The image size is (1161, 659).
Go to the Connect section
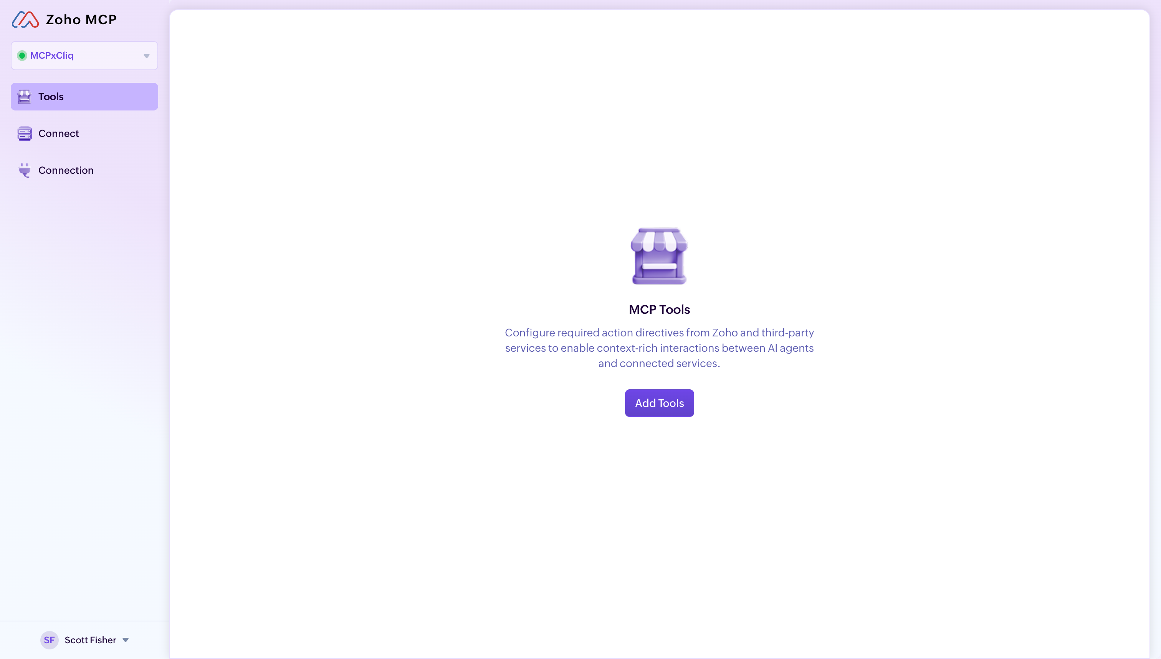pos(84,133)
